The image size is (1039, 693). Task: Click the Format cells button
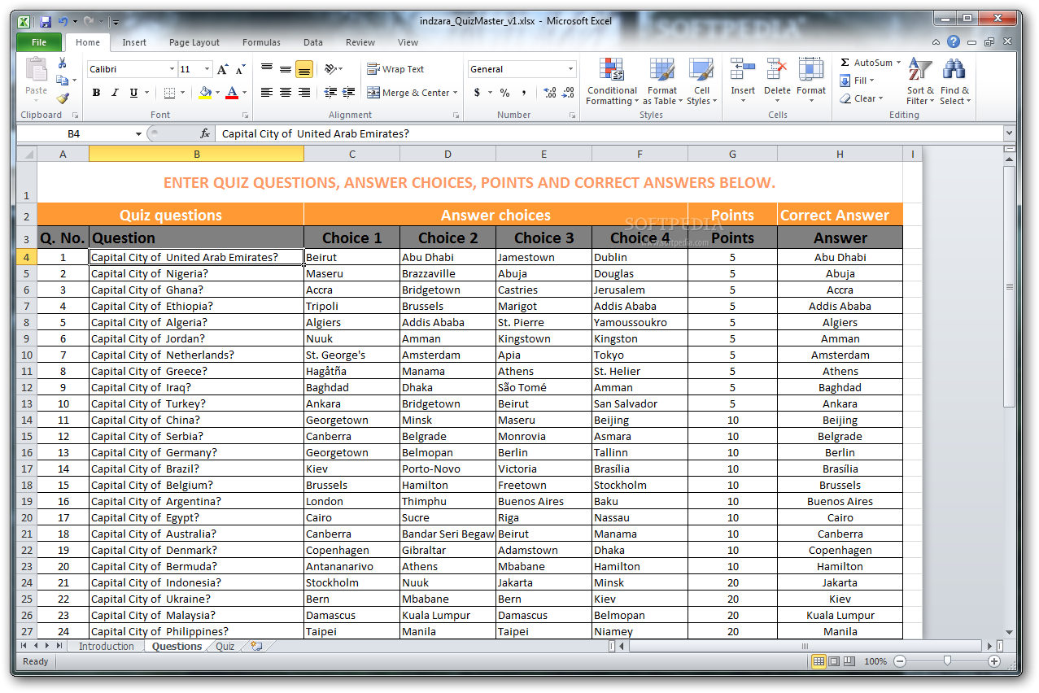tap(811, 81)
